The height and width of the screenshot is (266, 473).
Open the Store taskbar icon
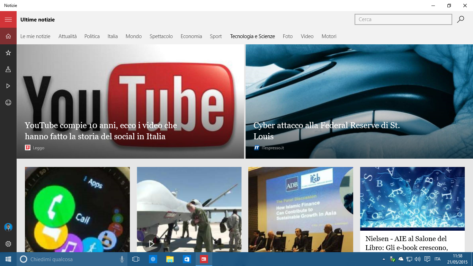point(187,259)
